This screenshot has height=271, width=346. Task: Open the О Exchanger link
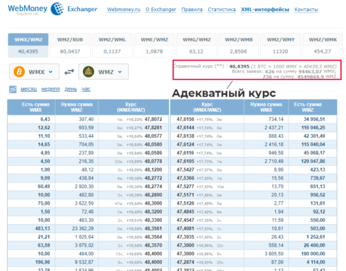point(161,10)
